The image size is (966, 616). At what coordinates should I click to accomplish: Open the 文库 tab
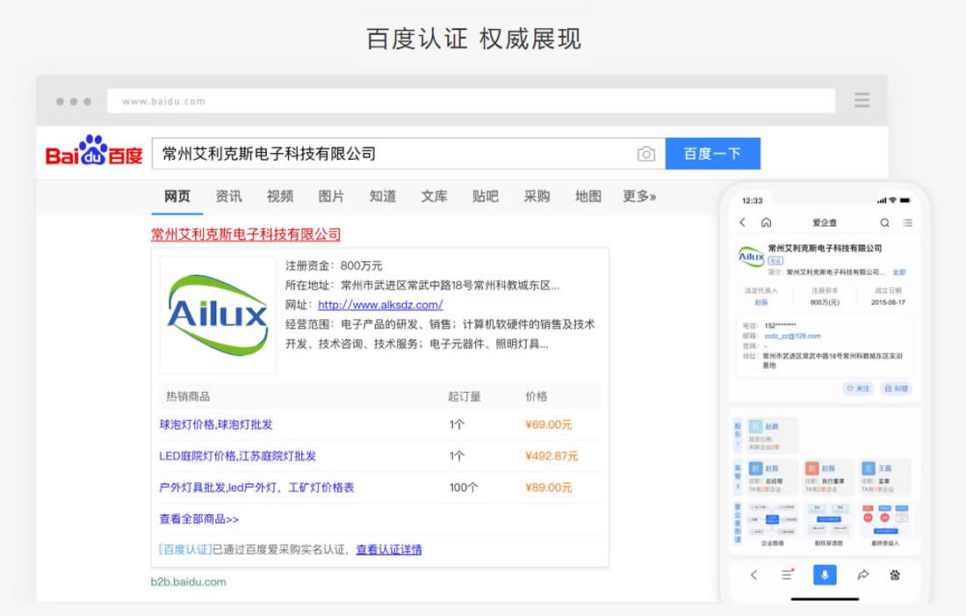pos(434,196)
